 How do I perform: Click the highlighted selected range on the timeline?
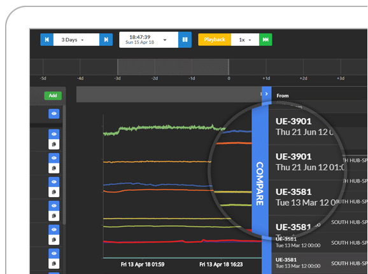(x=173, y=67)
